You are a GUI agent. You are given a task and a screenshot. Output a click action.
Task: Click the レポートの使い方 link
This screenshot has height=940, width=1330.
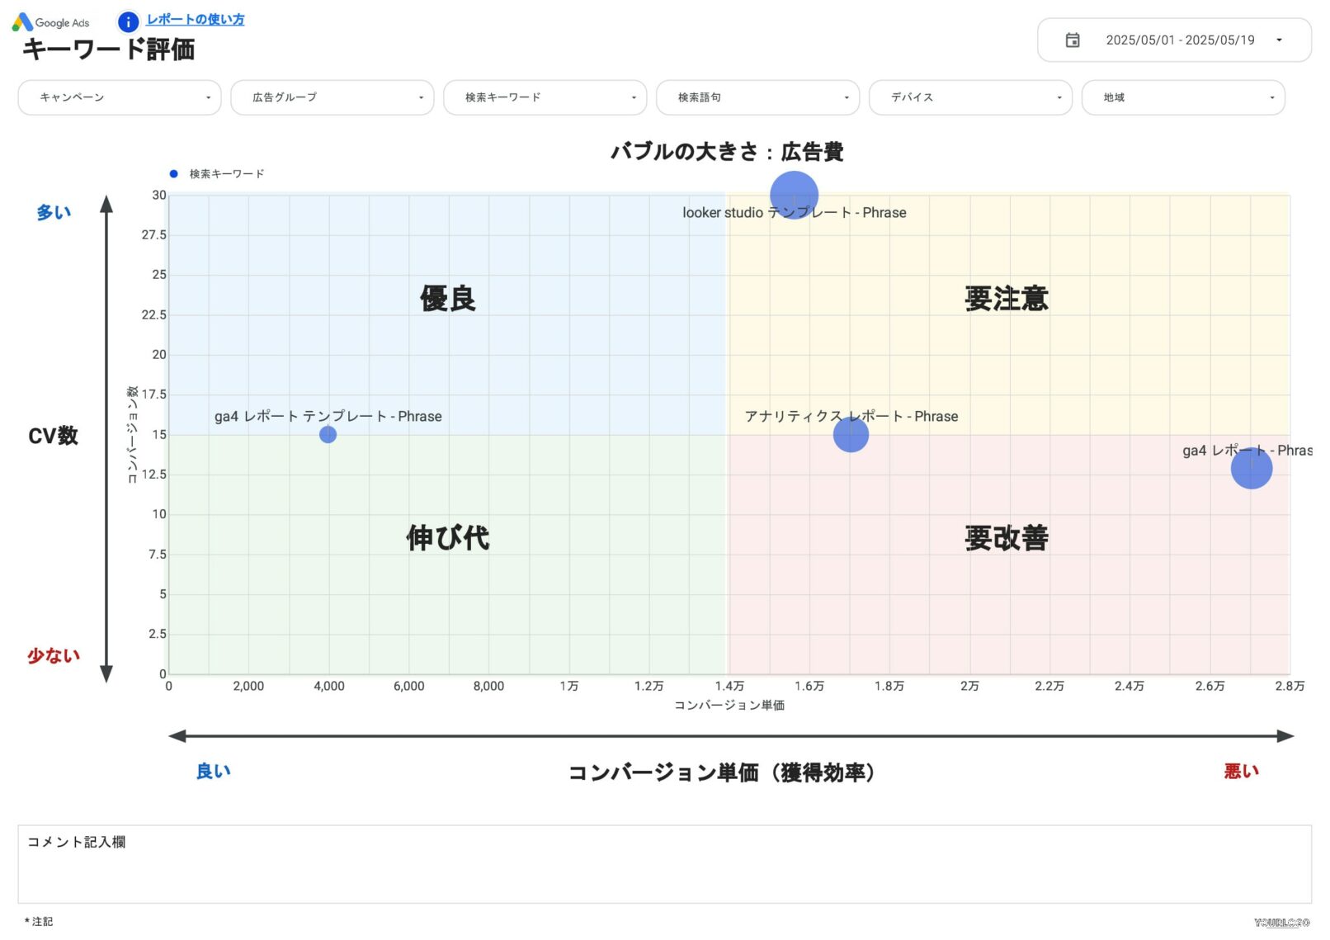[x=195, y=19]
